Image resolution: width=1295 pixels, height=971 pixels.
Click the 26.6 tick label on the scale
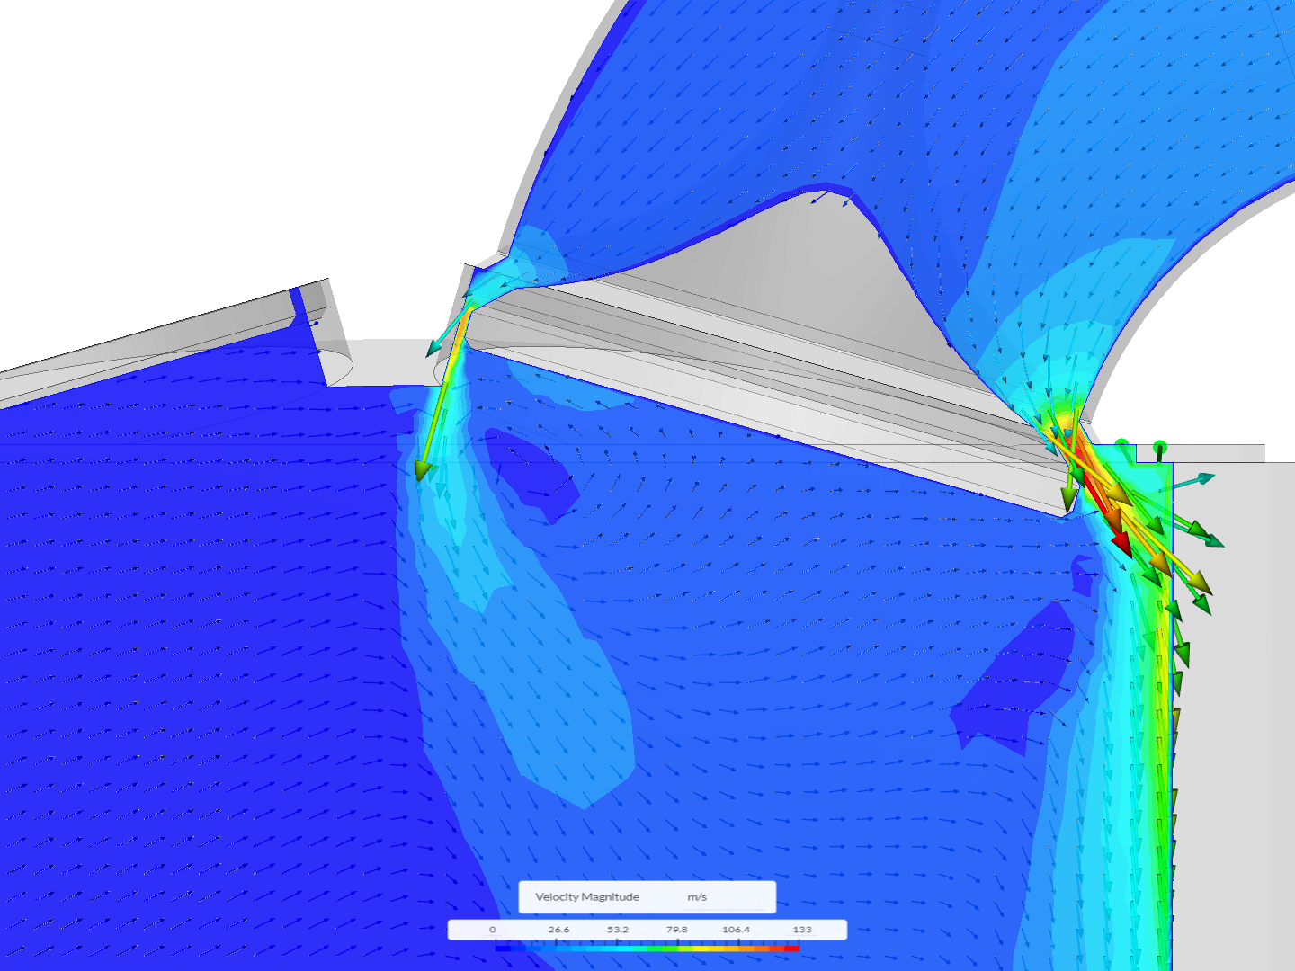[558, 929]
